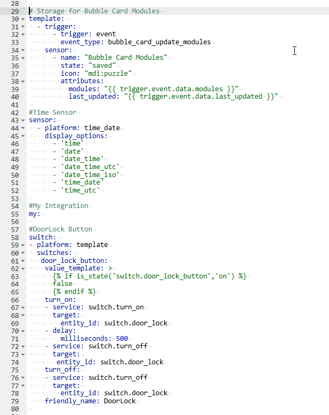Screen dimensions: 329x415
Task: Click the 'date_time_iso' option
Action: point(90,175)
